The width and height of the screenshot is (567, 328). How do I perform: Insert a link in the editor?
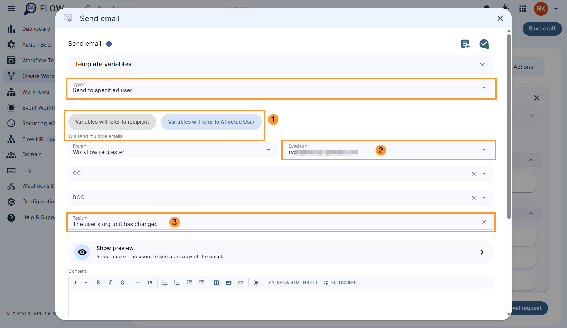pos(241,283)
